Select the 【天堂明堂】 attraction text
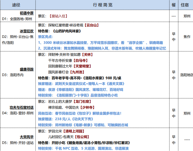The image size is (193, 151). tap(82, 66)
